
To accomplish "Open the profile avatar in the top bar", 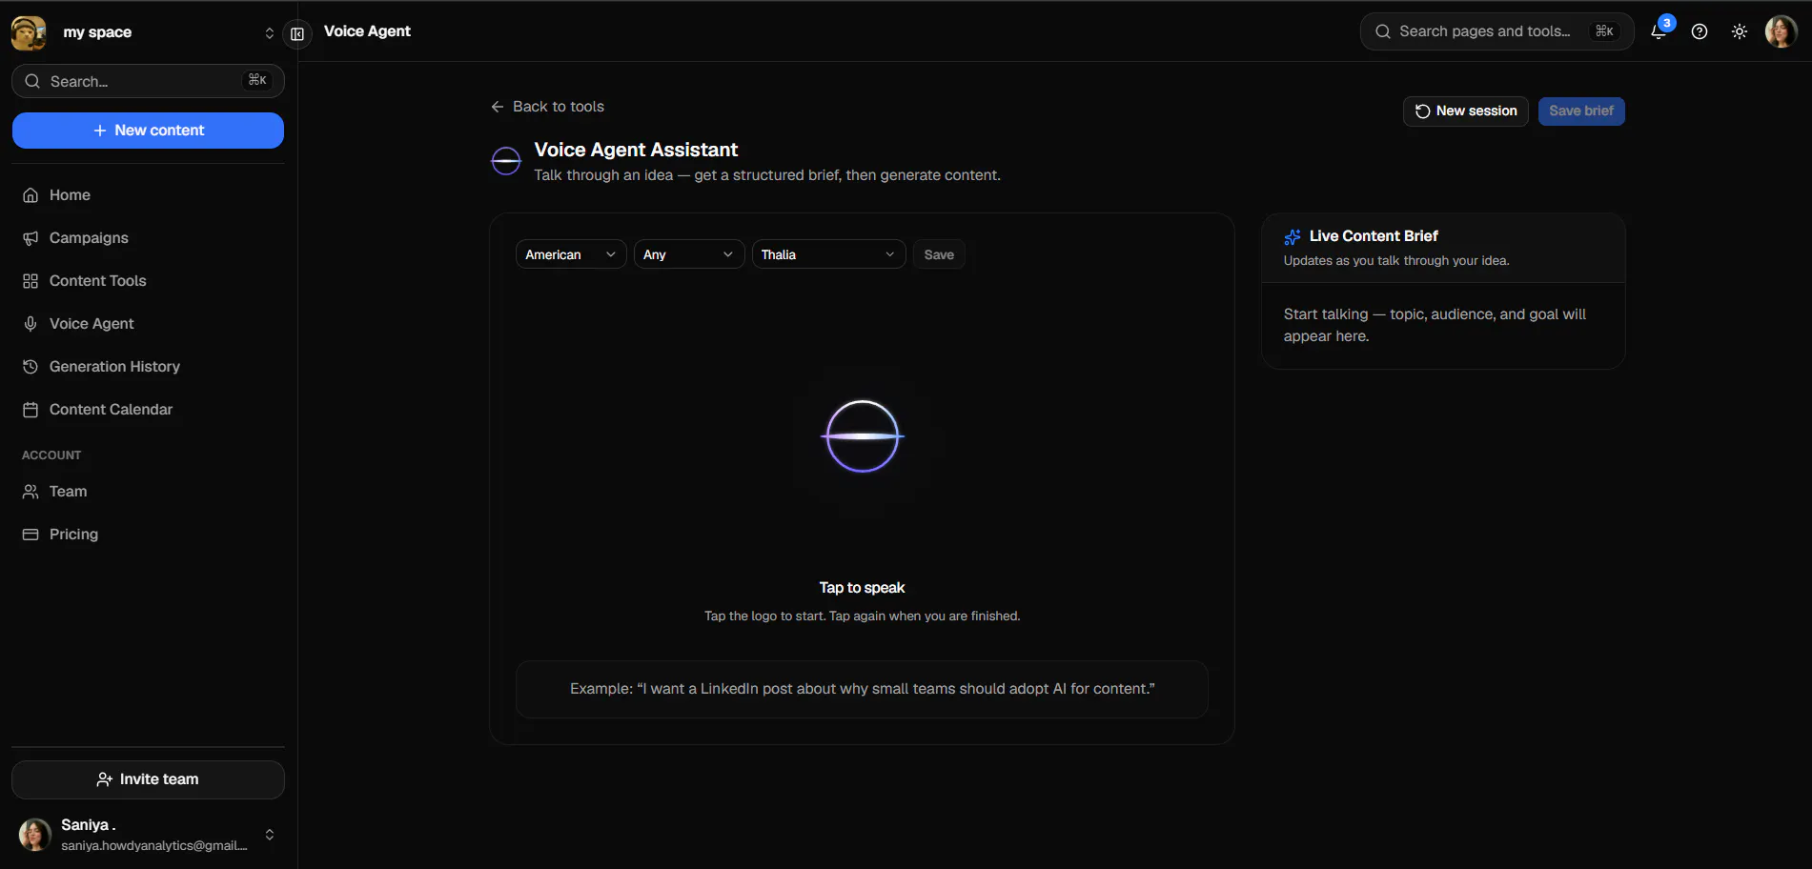I will [x=1781, y=31].
